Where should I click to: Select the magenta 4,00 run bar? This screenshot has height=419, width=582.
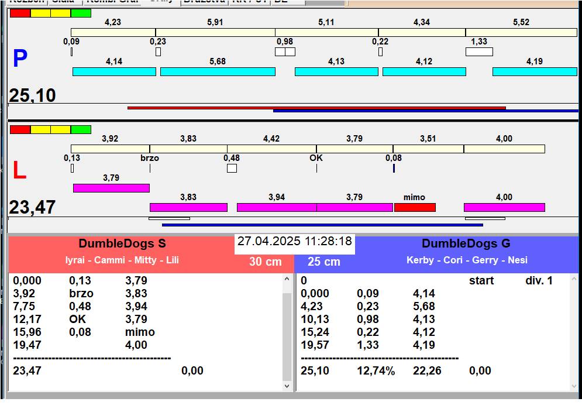[x=504, y=207]
